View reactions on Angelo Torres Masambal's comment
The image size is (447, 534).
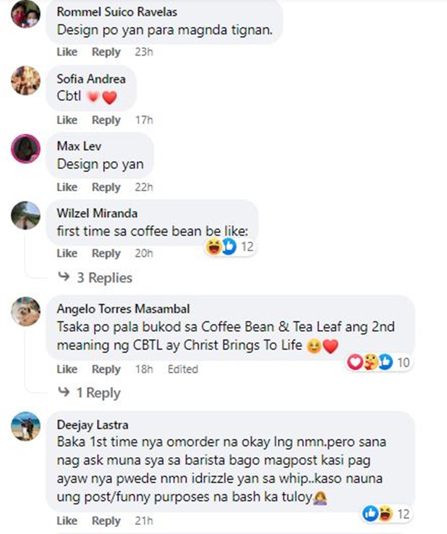coord(378,362)
